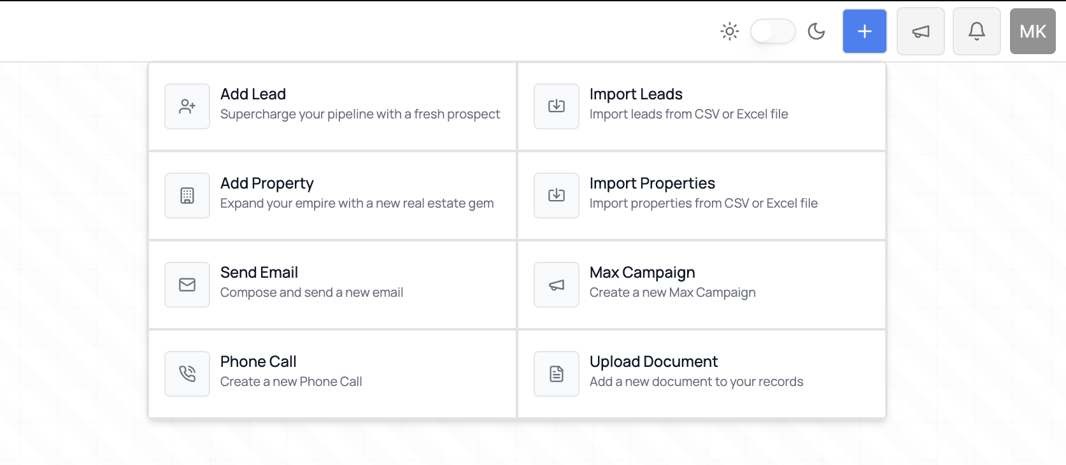Click the Phone Call handset icon
This screenshot has width=1066, height=465.
pyautogui.click(x=187, y=374)
